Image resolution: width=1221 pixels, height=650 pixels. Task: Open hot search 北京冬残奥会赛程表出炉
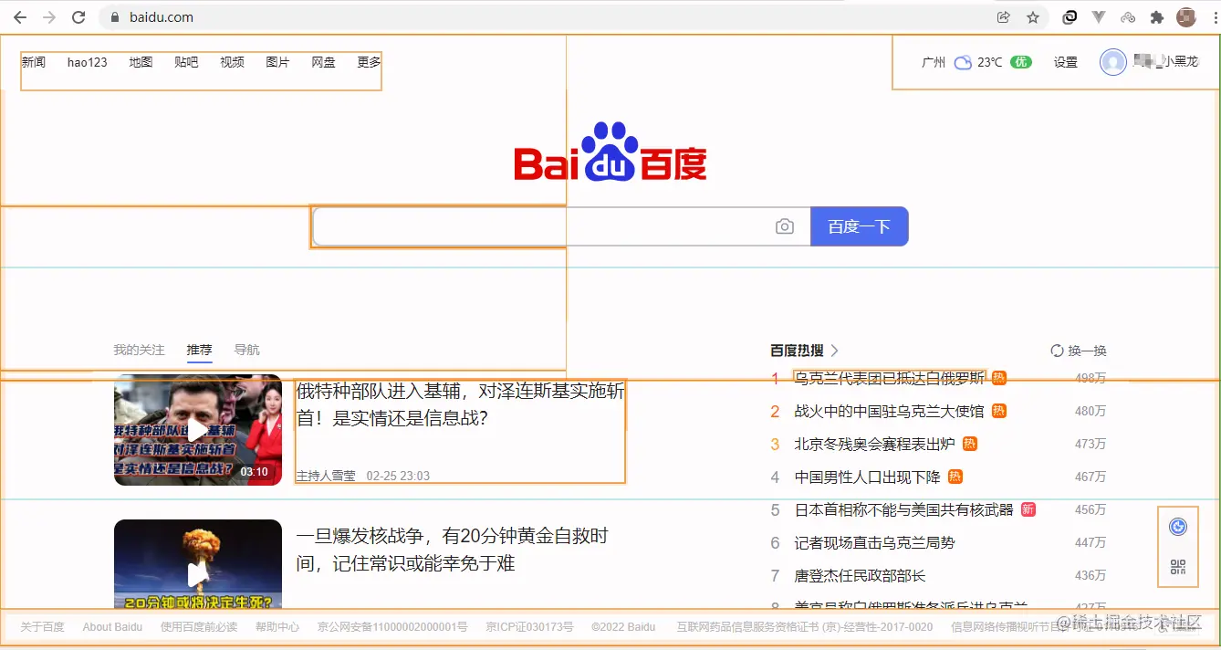[875, 444]
